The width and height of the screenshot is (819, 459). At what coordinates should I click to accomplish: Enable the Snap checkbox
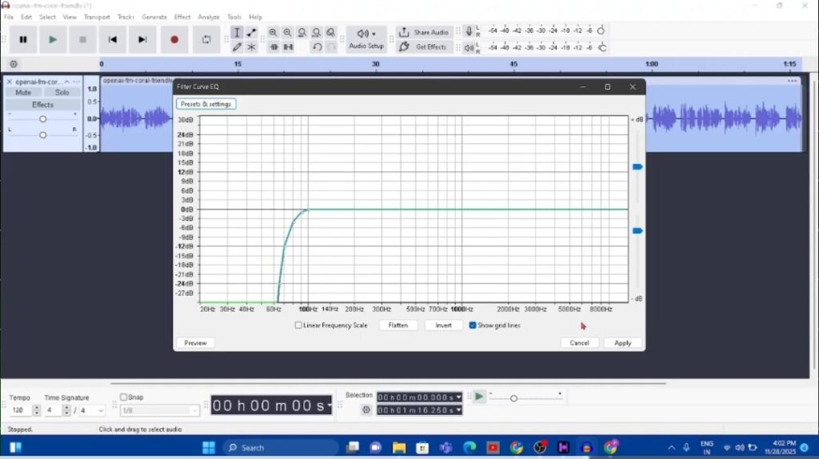click(124, 397)
